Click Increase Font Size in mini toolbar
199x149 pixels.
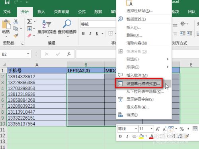(158, 129)
